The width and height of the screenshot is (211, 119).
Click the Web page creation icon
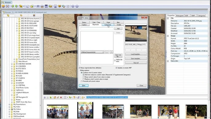point(64,6)
